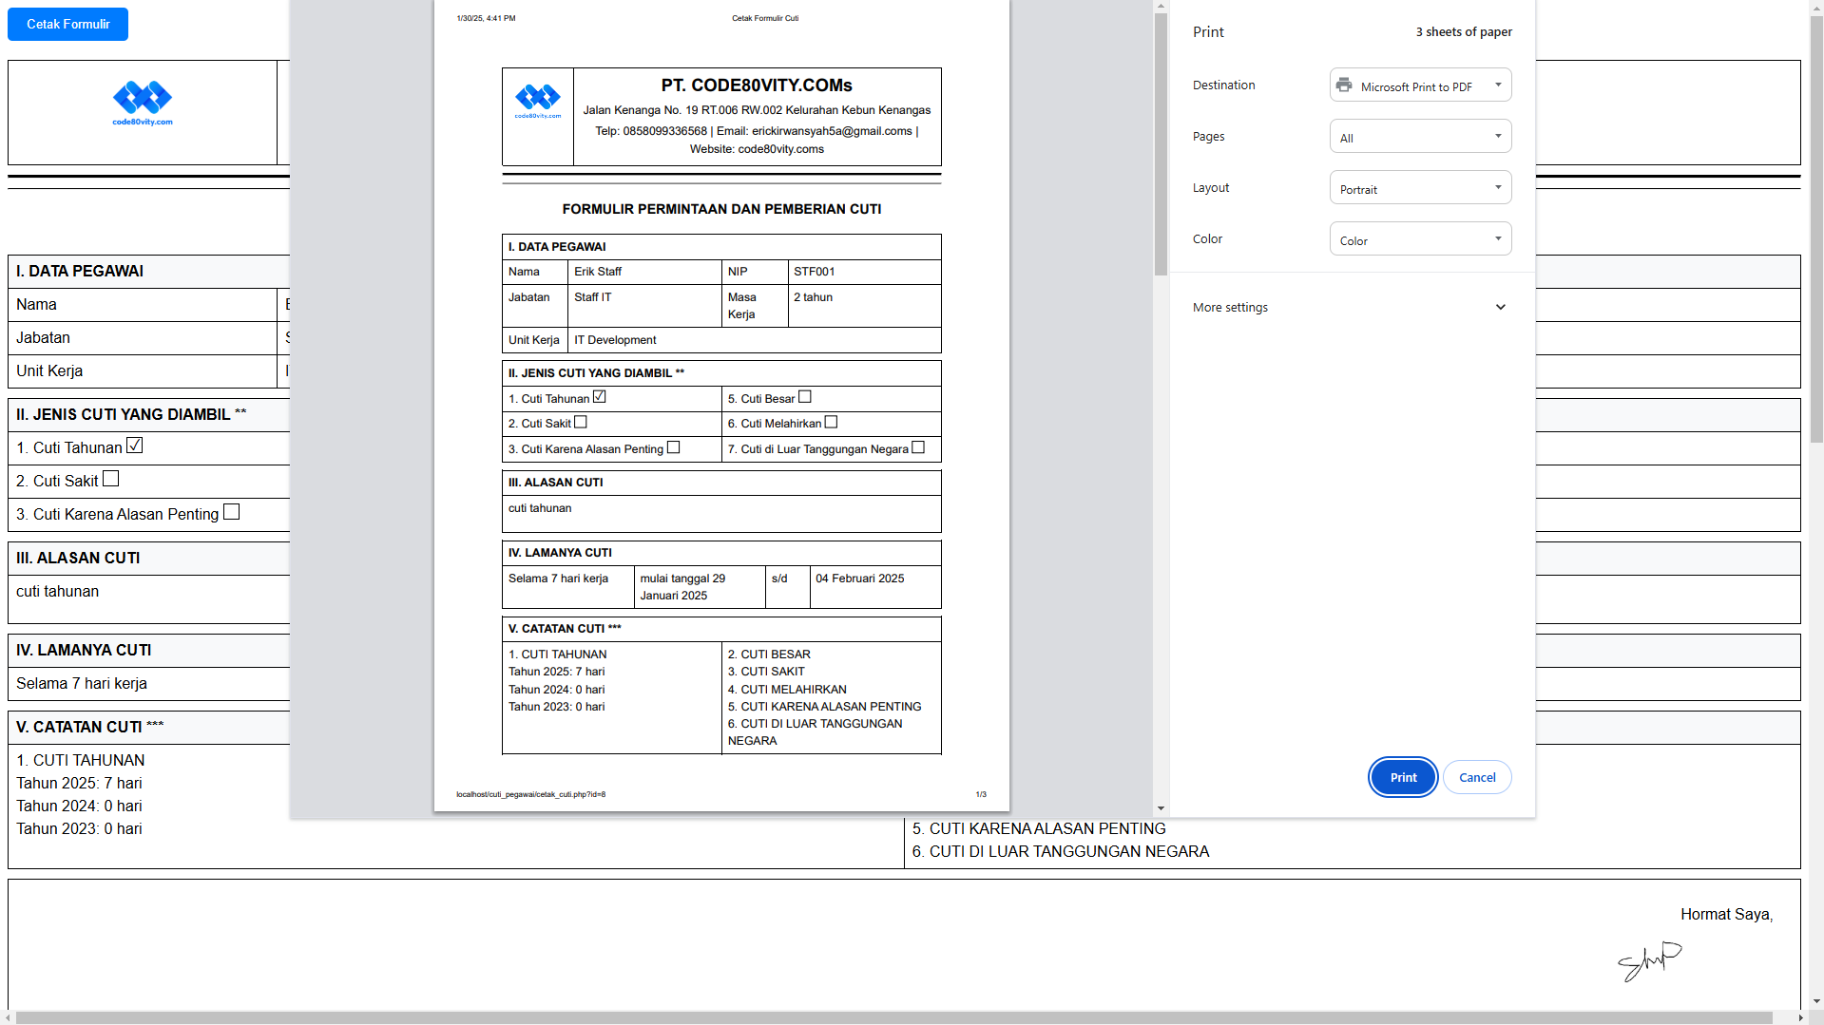The width and height of the screenshot is (1824, 1025).
Task: Click '2 tahun' masa kerja value in preview
Action: click(x=813, y=297)
